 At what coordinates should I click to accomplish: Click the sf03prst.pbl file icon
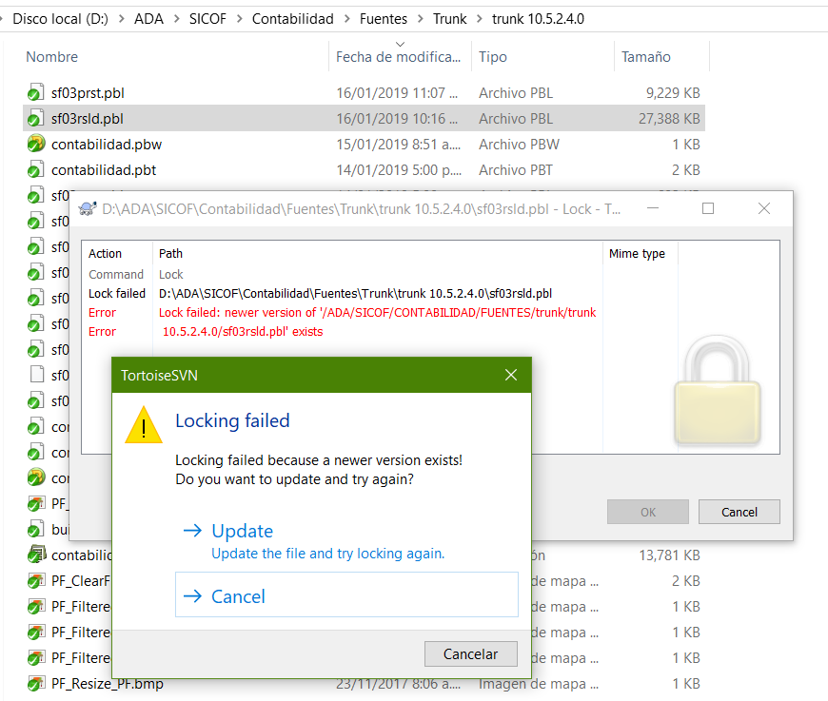(36, 93)
